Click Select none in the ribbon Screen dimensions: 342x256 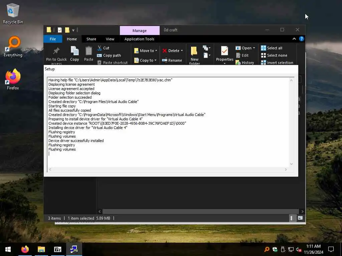[274, 55]
